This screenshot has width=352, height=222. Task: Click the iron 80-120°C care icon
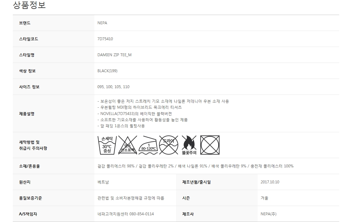tap(148, 145)
